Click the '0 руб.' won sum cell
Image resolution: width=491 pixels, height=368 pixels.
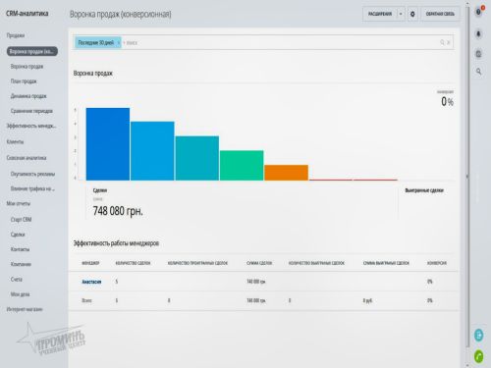pyautogui.click(x=367, y=300)
